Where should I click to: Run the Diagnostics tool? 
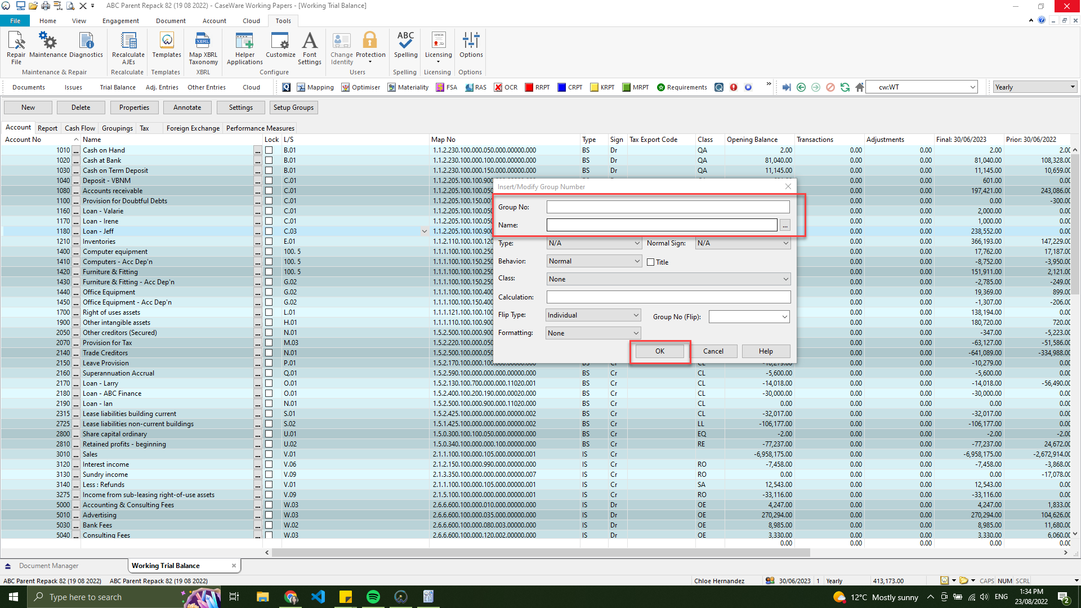[x=86, y=45]
